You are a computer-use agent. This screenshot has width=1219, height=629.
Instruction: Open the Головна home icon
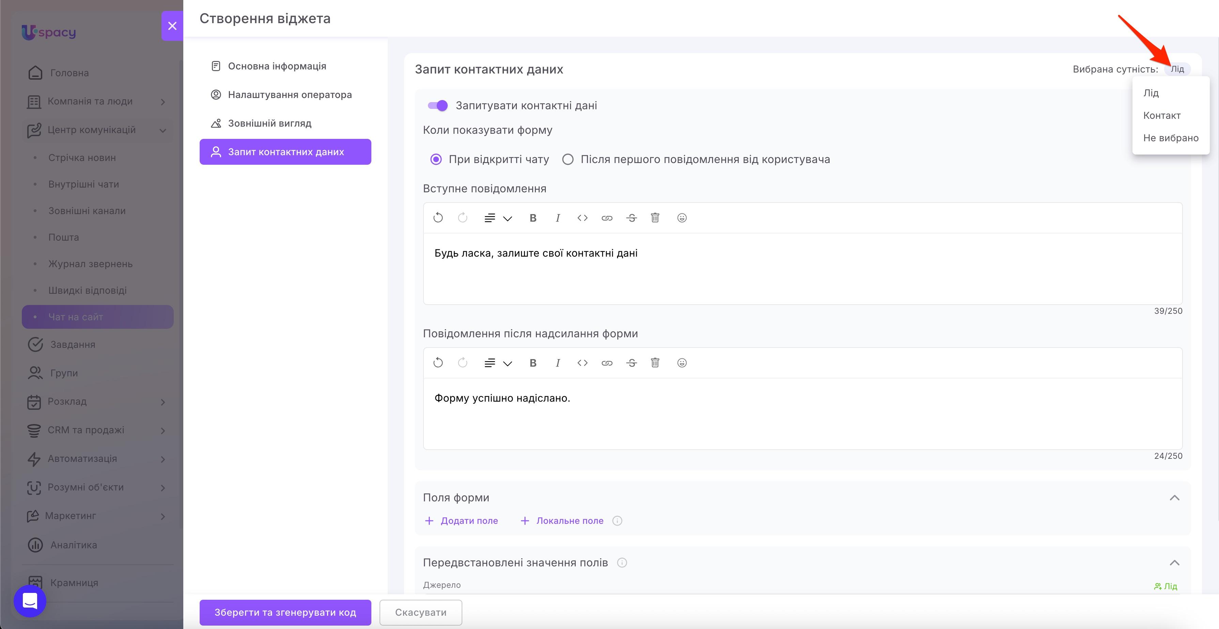point(35,73)
